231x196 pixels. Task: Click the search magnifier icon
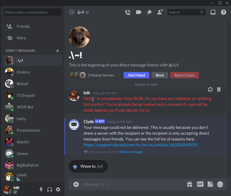tap(202, 12)
